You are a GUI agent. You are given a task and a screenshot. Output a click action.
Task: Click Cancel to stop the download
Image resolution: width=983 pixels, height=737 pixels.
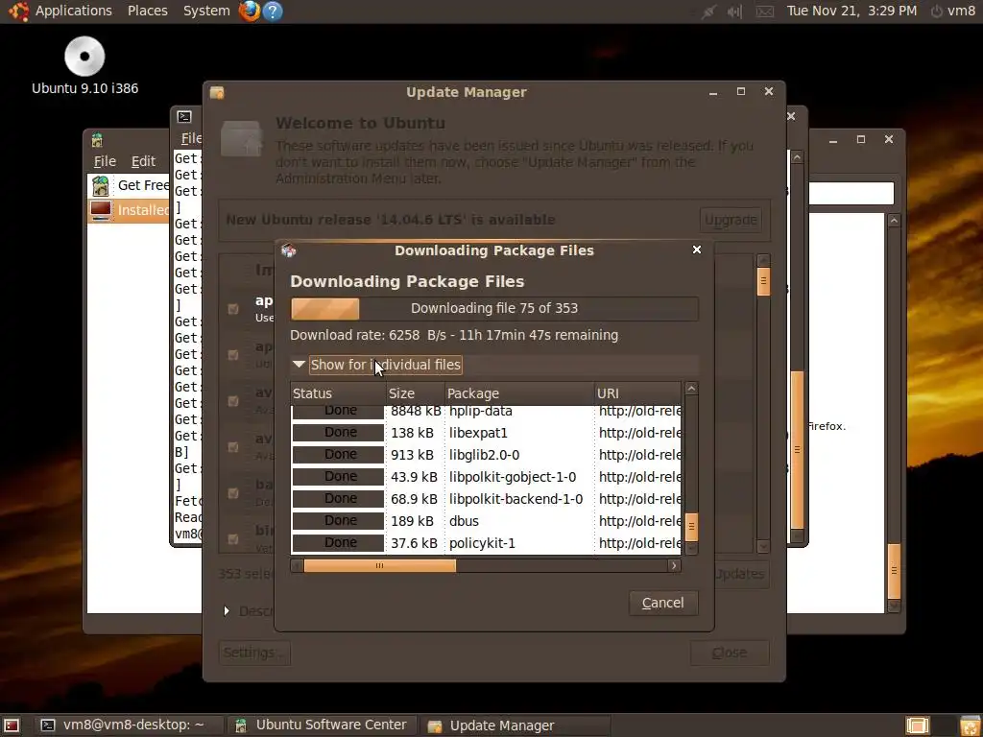[663, 603]
